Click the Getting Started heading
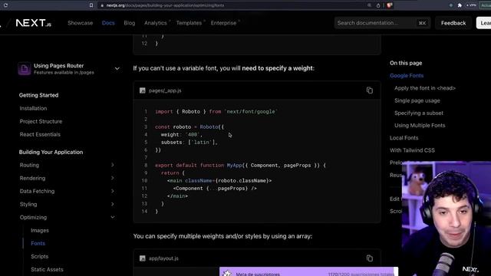 pyautogui.click(x=38, y=95)
